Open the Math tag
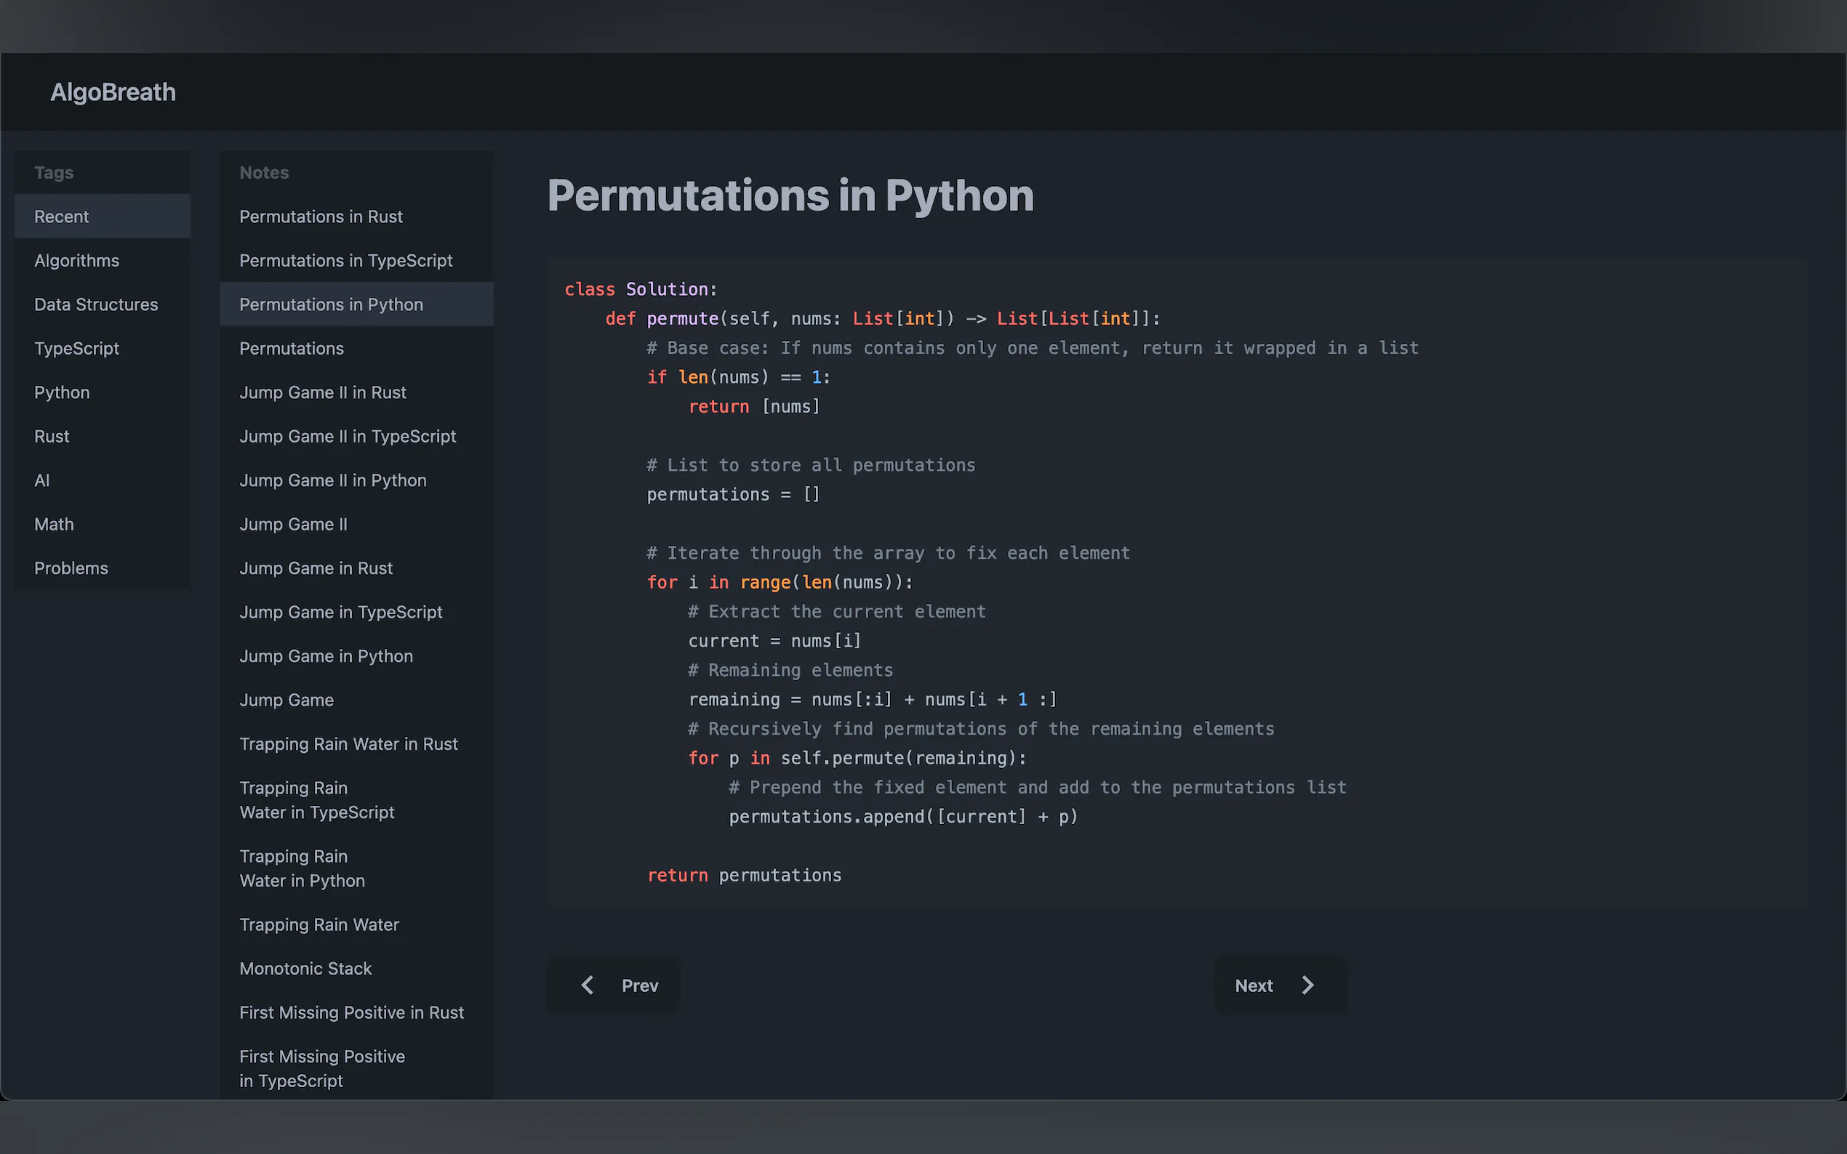The image size is (1847, 1154). point(55,525)
